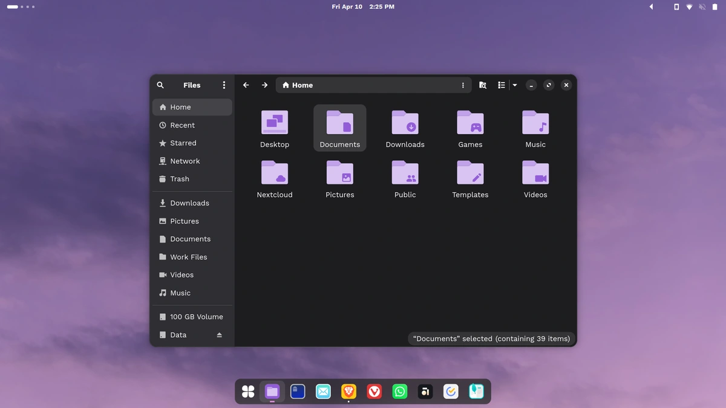Open Trash in the sidebar
726x408 pixels.
pyautogui.click(x=180, y=179)
